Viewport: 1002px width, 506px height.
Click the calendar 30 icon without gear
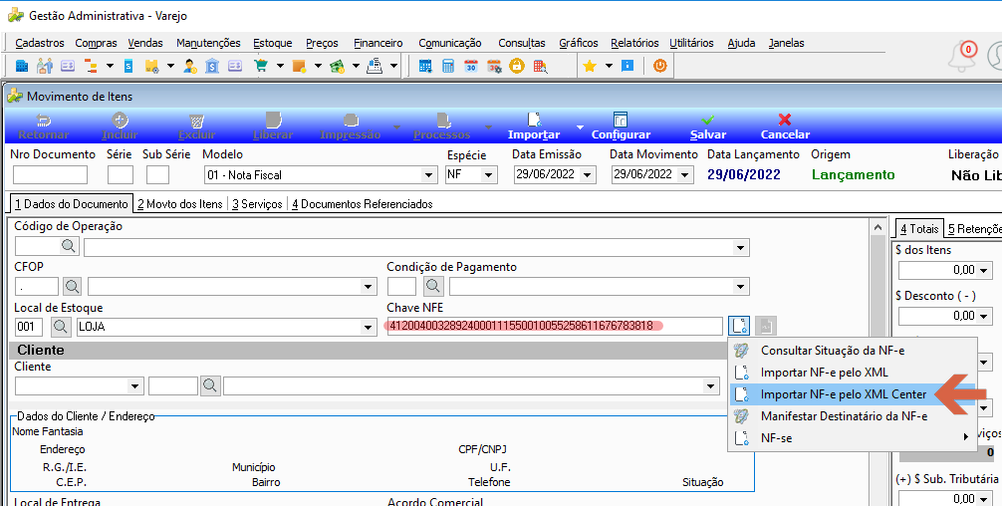click(471, 66)
